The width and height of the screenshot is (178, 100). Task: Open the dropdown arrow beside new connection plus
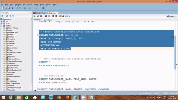5,16
